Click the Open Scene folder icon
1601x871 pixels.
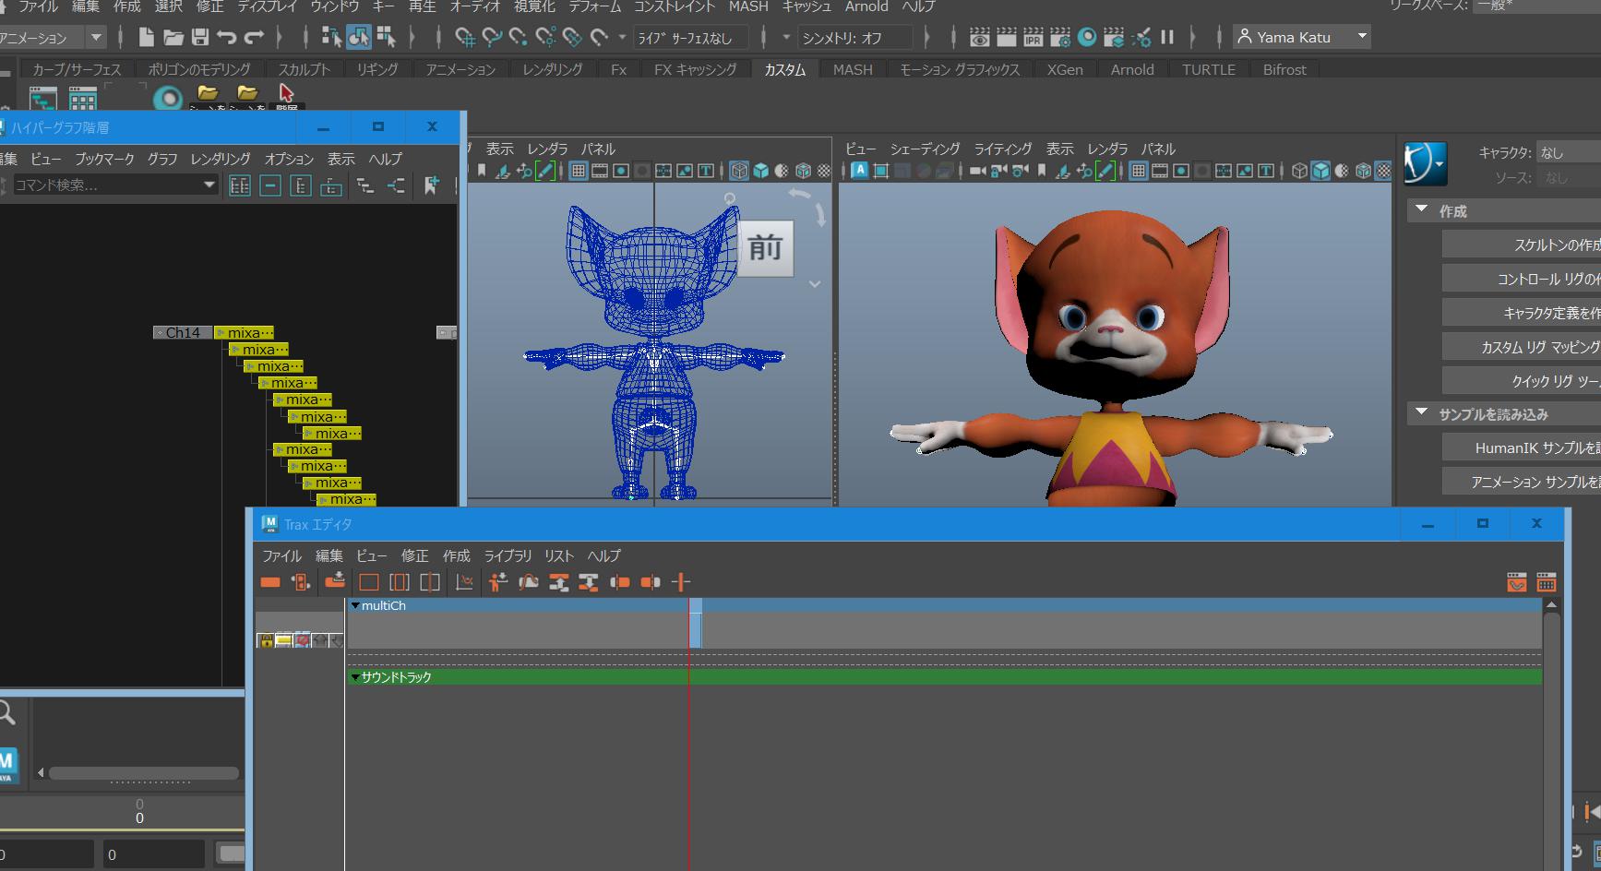pyautogui.click(x=173, y=37)
